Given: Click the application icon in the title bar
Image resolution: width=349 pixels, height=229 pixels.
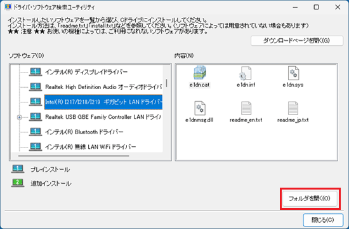Looking at the screenshot, I should pyautogui.click(x=8, y=7).
